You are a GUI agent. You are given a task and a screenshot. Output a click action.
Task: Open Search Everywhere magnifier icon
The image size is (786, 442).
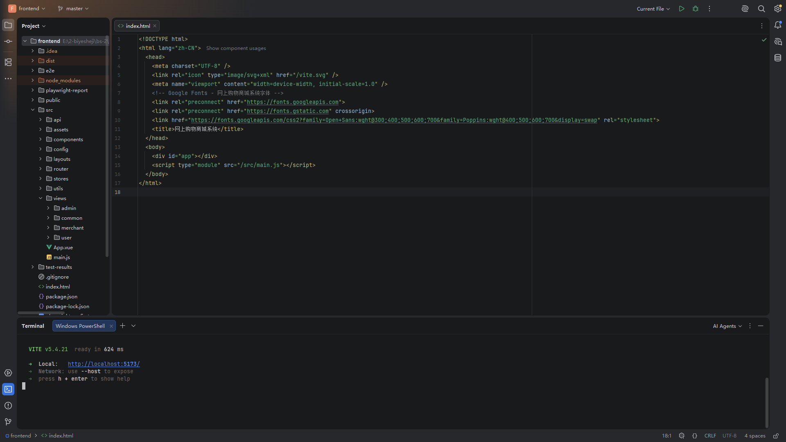pyautogui.click(x=761, y=9)
